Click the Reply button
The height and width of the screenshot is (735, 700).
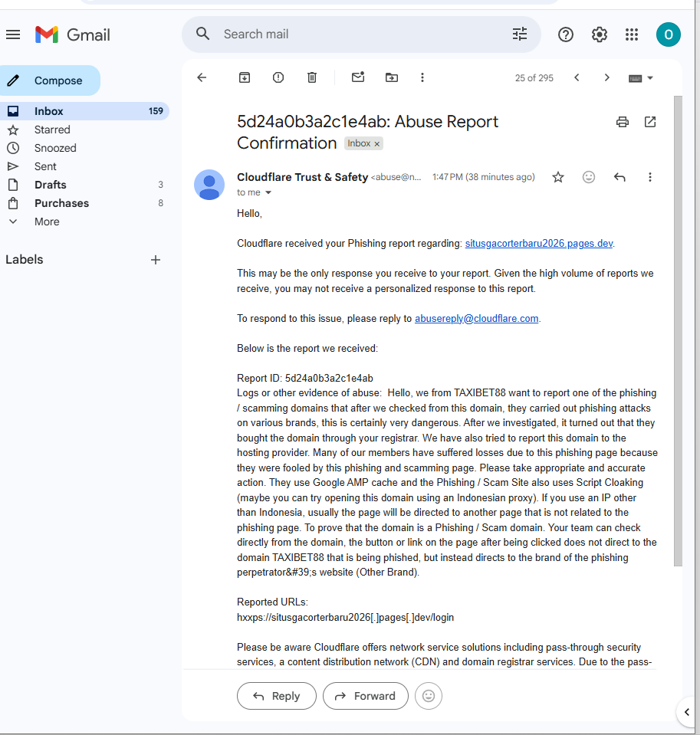tap(277, 696)
